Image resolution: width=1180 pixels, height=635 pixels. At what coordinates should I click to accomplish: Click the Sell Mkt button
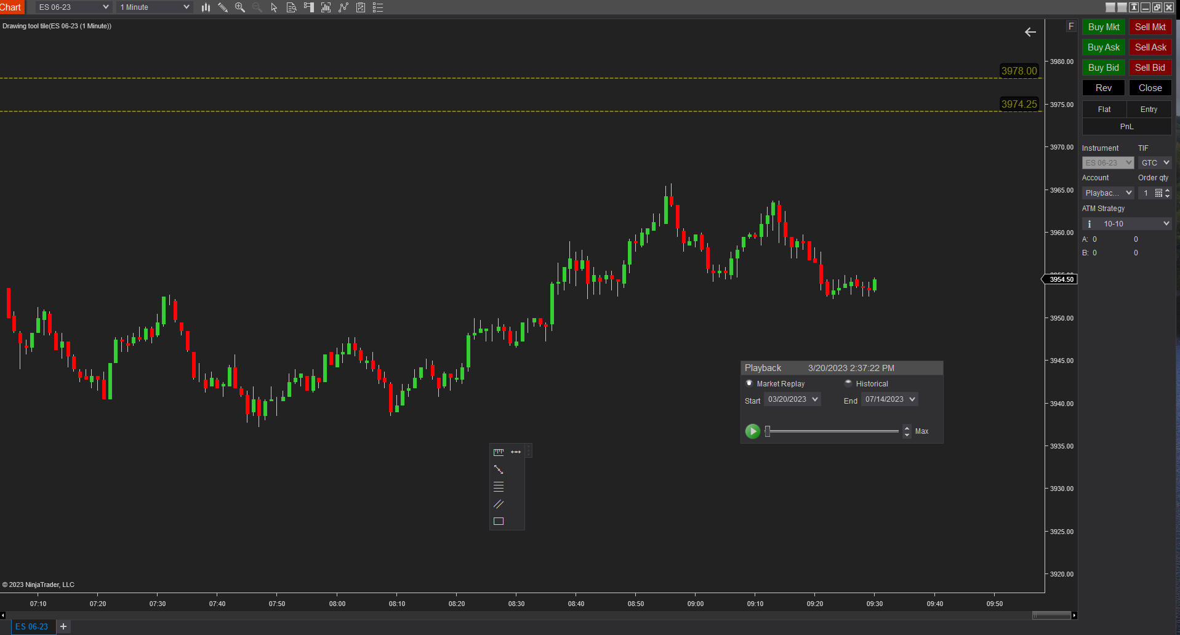[x=1150, y=27]
